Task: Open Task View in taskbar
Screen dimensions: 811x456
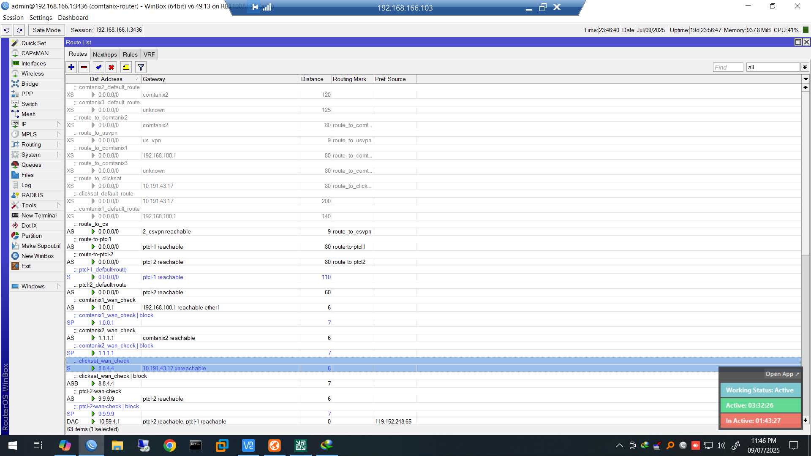Action: [x=38, y=445]
